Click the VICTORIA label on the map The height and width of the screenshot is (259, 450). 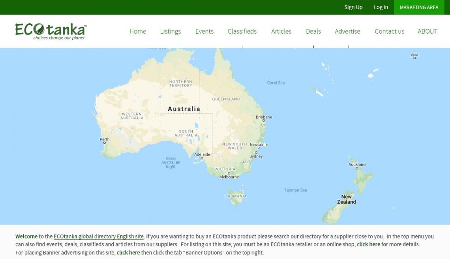tap(225, 169)
